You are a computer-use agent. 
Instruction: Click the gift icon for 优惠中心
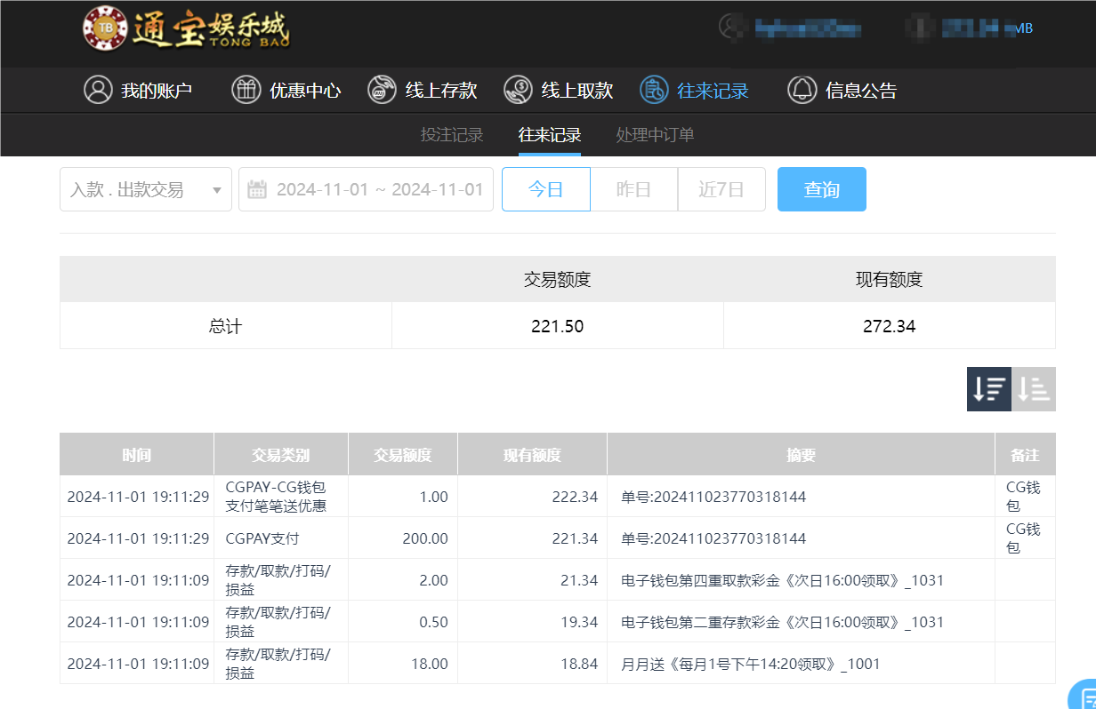(x=246, y=89)
